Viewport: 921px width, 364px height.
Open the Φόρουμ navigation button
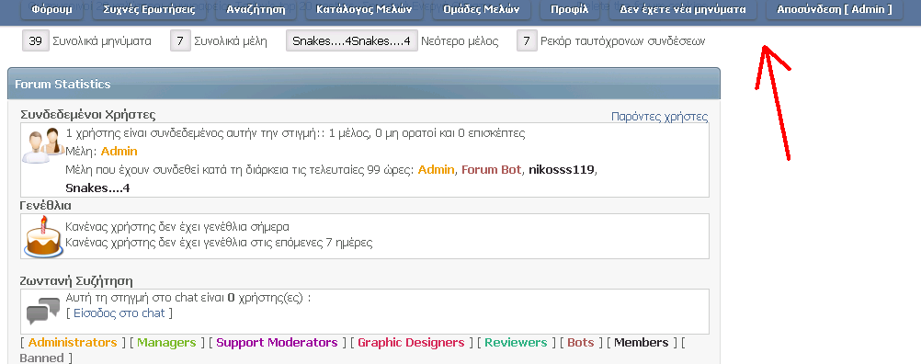click(51, 9)
